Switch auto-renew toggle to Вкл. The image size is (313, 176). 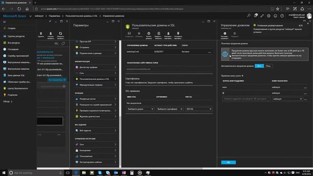[259, 66]
